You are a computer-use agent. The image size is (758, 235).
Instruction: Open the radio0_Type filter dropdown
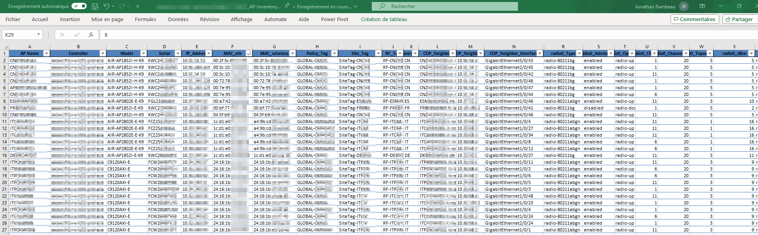tap(579, 53)
